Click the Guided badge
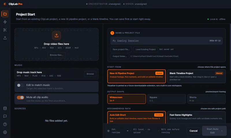231x138 pixels. pos(159,73)
